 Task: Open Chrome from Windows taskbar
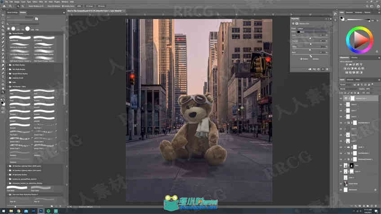tap(18, 211)
